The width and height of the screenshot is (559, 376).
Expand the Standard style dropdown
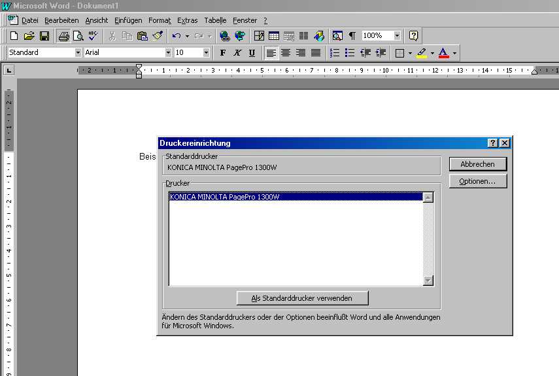click(78, 53)
